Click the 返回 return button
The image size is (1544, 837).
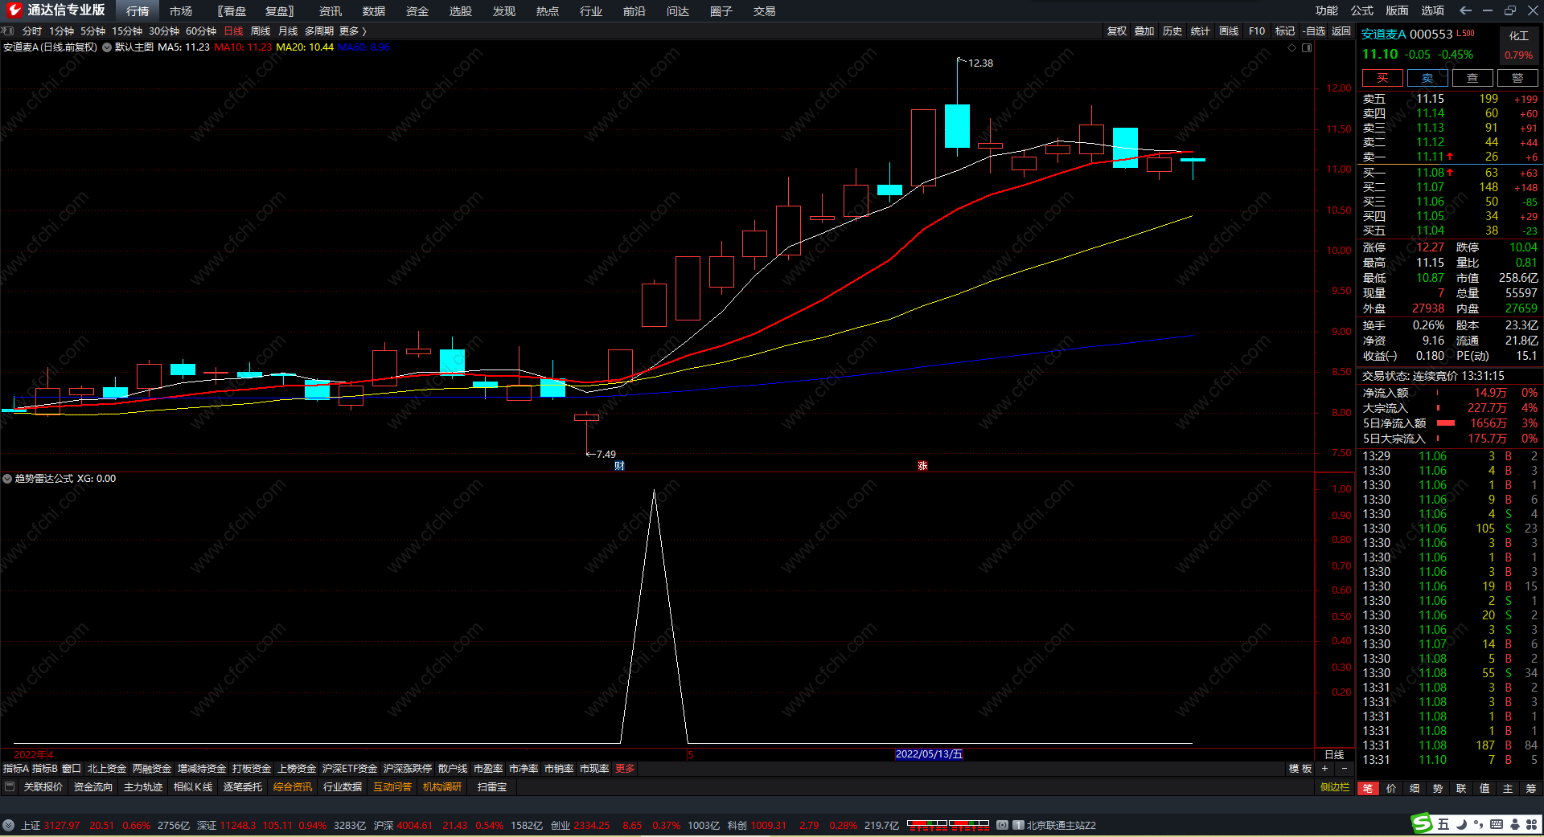pyautogui.click(x=1341, y=31)
